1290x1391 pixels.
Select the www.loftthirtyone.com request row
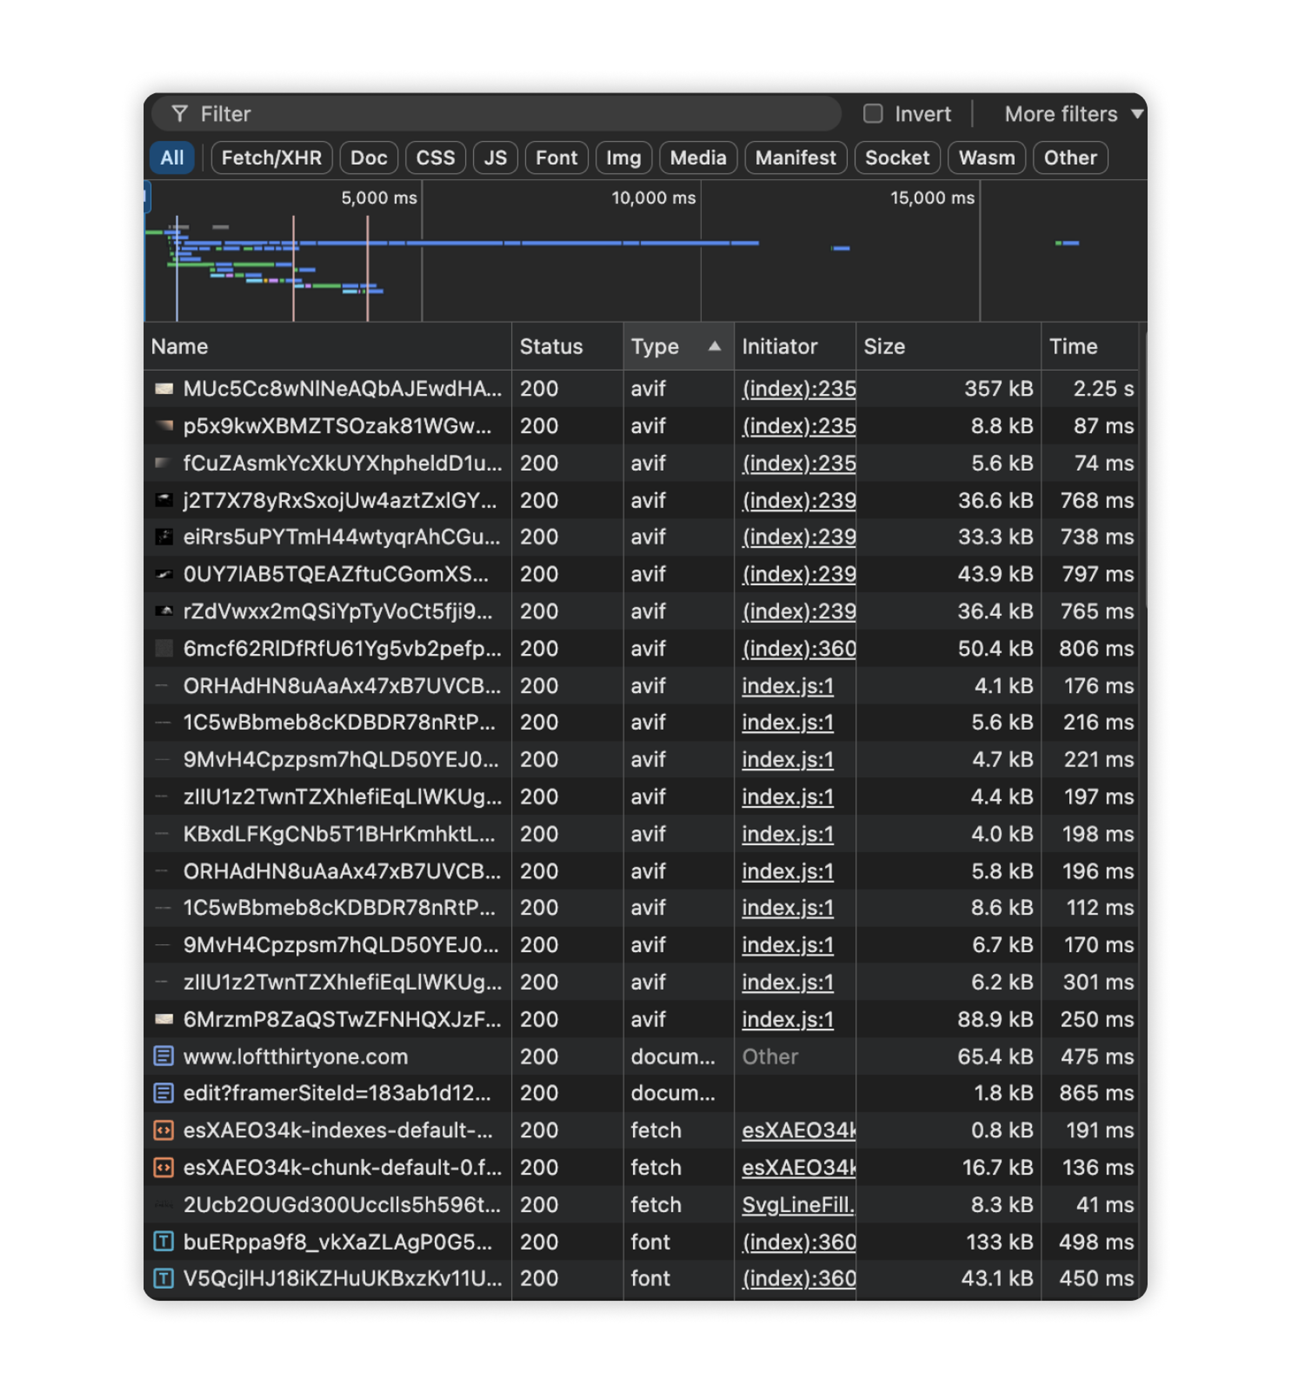pyautogui.click(x=641, y=1056)
